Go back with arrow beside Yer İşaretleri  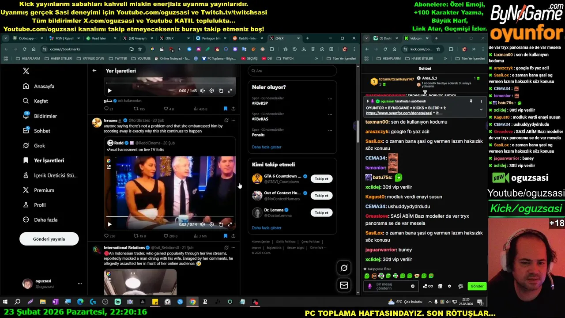point(94,71)
